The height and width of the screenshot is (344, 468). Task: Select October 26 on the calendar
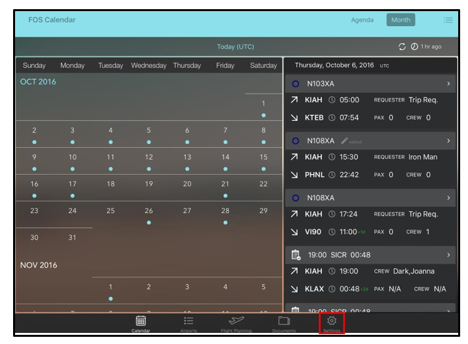point(149,211)
